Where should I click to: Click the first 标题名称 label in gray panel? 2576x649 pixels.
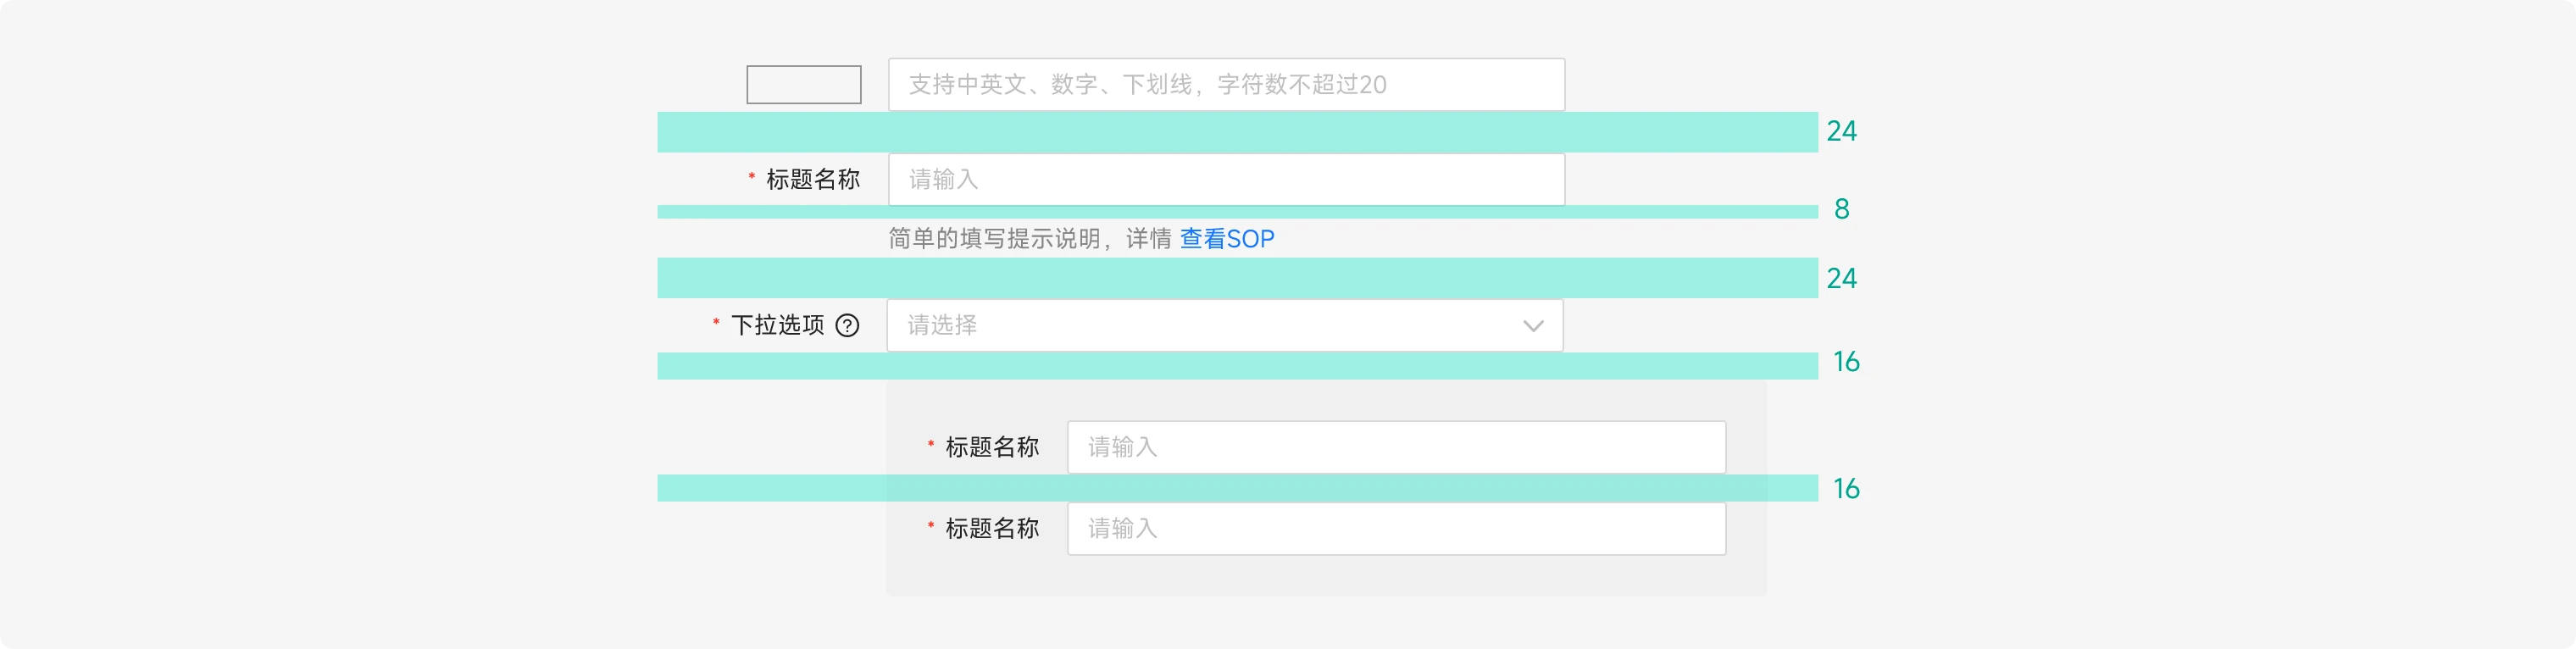tap(991, 447)
